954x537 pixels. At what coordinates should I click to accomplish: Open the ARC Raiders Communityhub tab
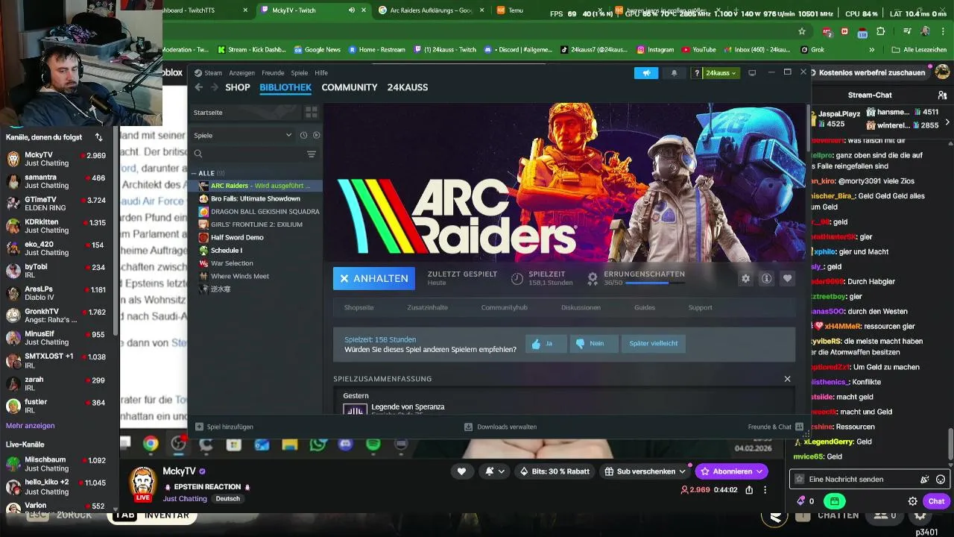tap(504, 307)
